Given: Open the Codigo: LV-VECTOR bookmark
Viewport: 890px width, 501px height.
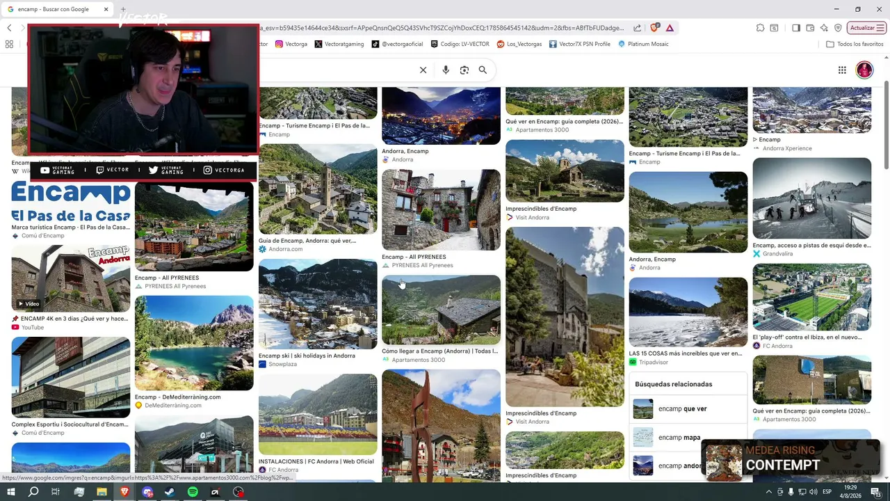Looking at the screenshot, I should [x=460, y=44].
